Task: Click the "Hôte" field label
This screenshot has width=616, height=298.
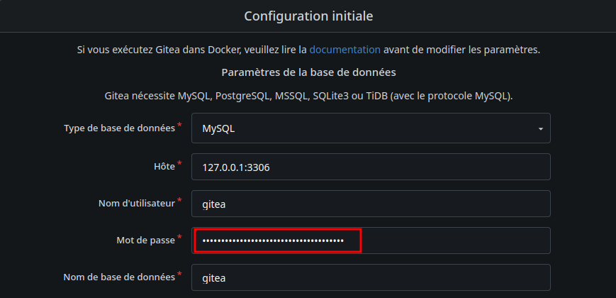Action: (x=164, y=167)
